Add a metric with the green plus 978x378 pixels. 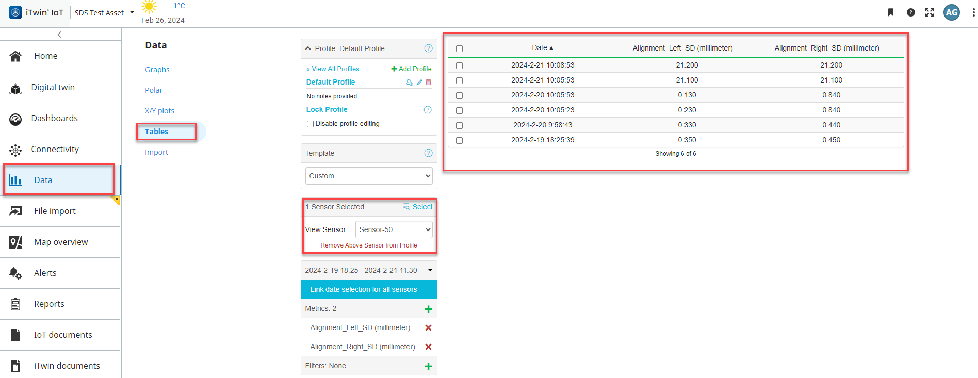[428, 309]
